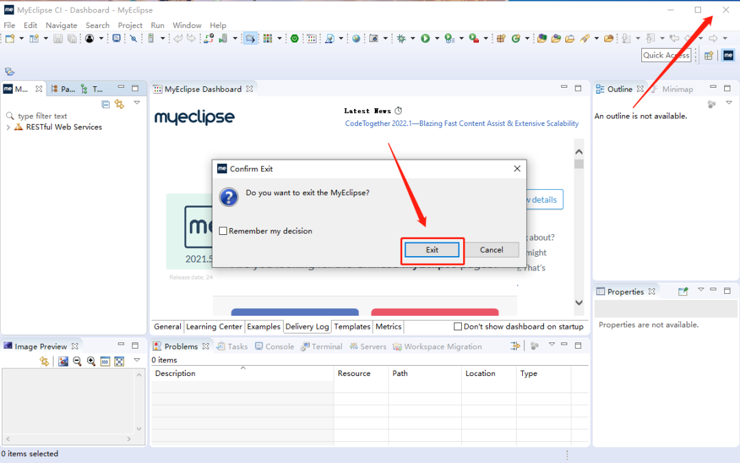Click the dashboard scrollbar down arrow
Screen dimensions: 740x463
(x=579, y=303)
